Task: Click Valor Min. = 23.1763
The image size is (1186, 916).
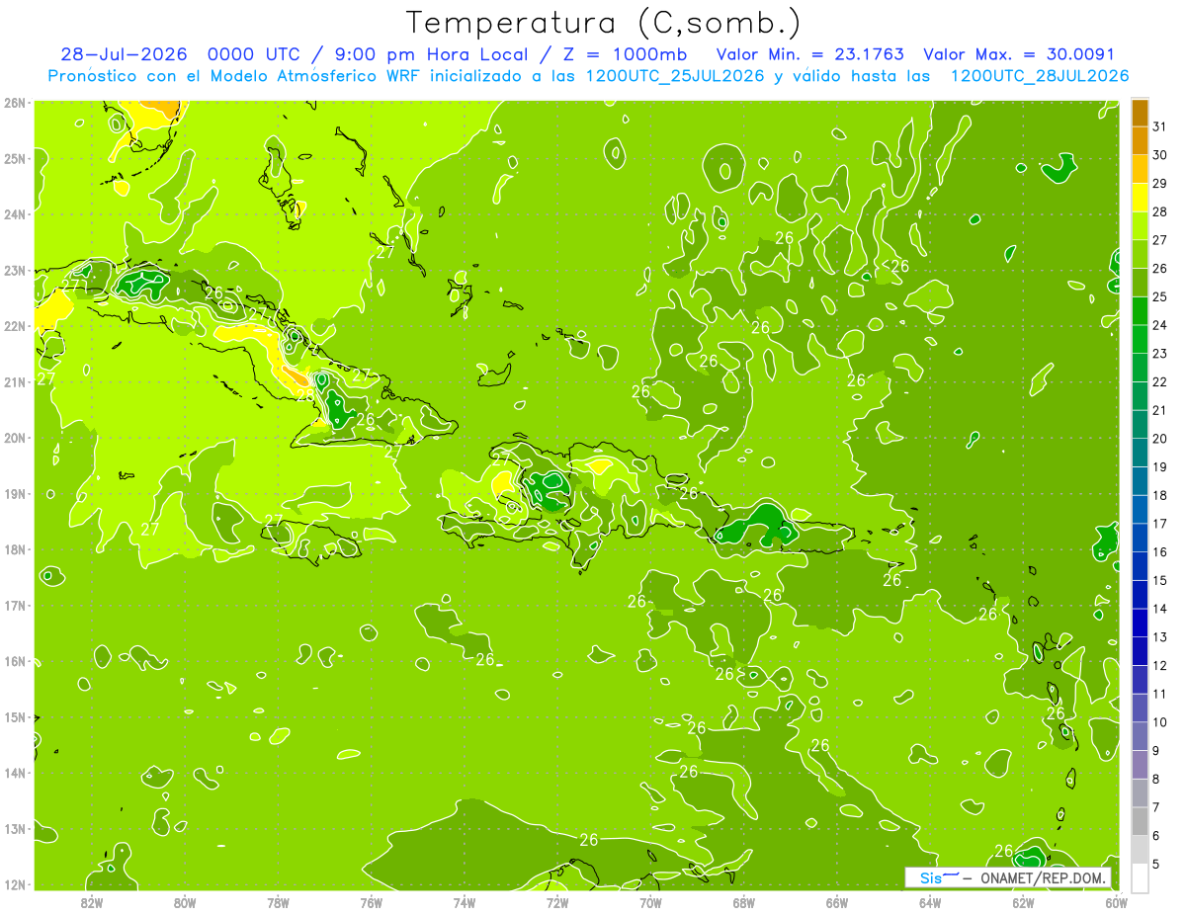Action: pyautogui.click(x=809, y=54)
